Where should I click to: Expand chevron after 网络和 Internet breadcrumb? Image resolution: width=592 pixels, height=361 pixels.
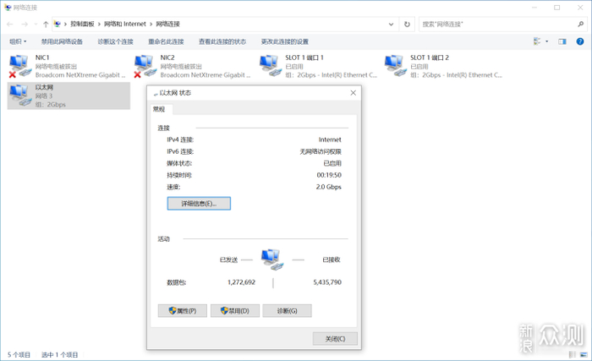coord(151,25)
